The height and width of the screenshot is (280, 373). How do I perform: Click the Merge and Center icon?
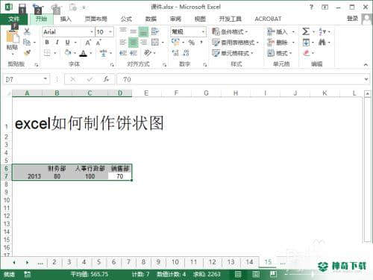[155, 43]
